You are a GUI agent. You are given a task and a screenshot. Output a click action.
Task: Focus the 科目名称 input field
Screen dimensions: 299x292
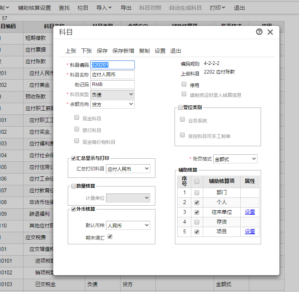pos(112,75)
